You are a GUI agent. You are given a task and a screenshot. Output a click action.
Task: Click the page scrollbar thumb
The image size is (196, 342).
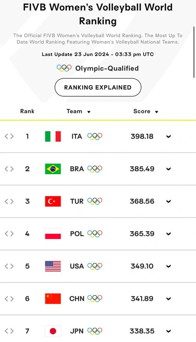194,52
